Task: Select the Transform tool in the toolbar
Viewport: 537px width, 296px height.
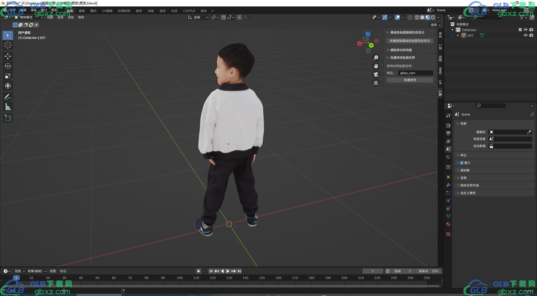Action: (x=8, y=86)
